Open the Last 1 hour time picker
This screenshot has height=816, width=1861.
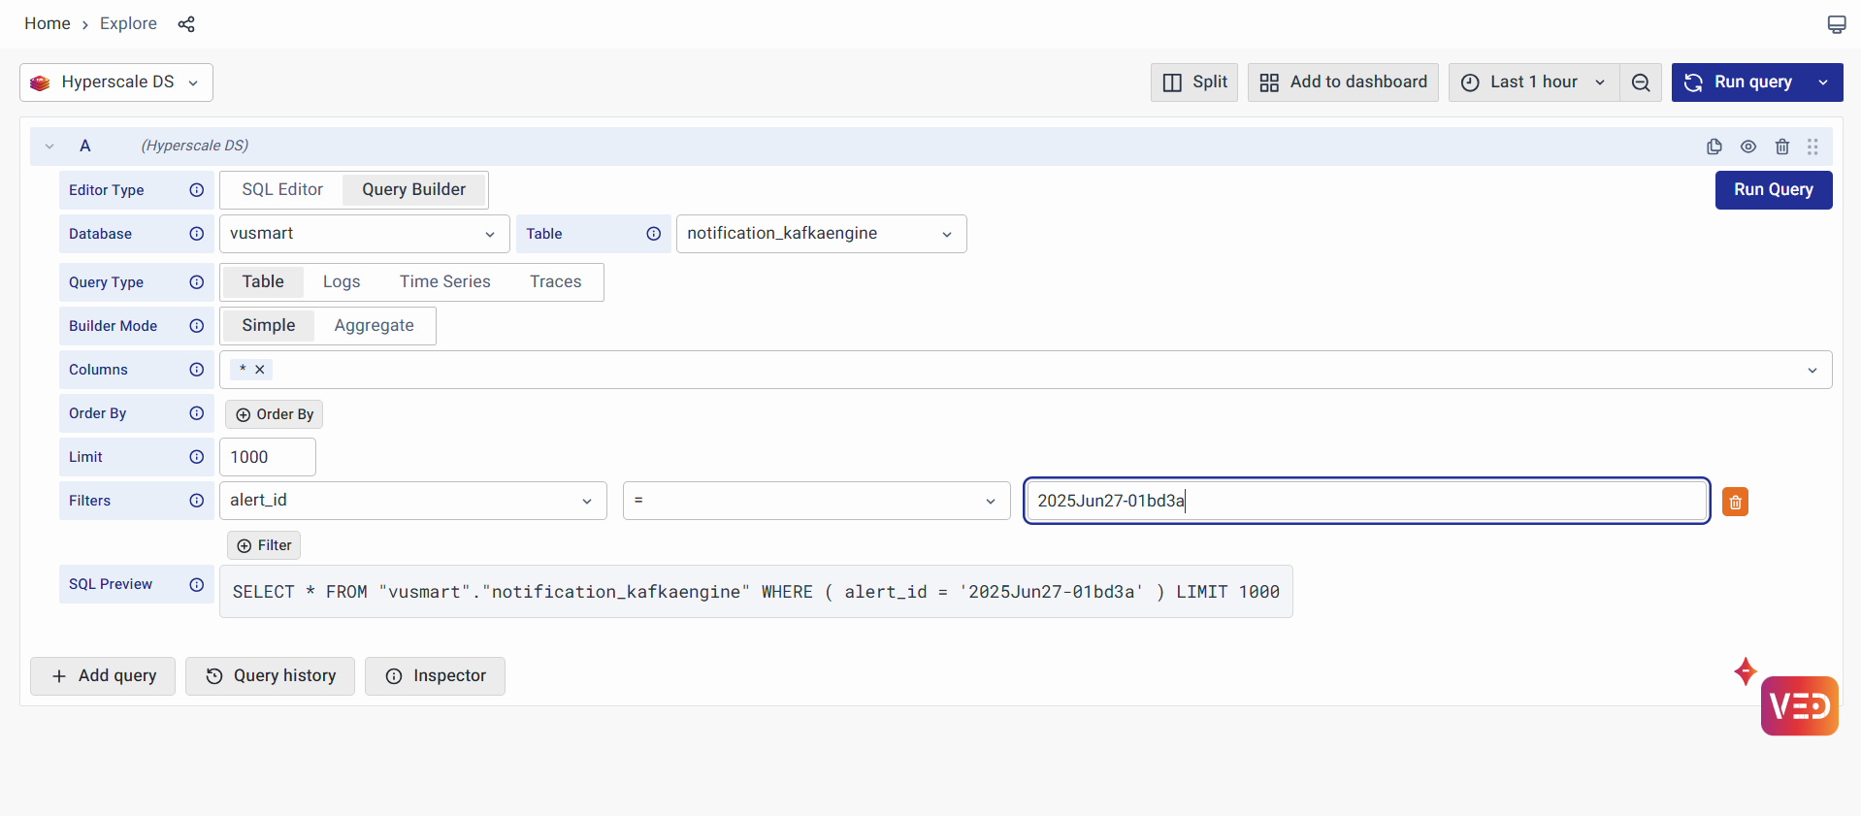[x=1533, y=82]
